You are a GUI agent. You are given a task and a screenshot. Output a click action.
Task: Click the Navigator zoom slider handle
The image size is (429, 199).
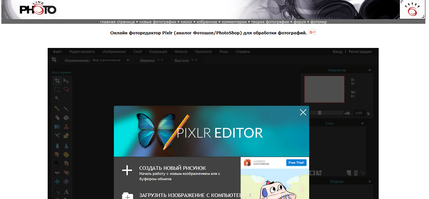(319, 113)
